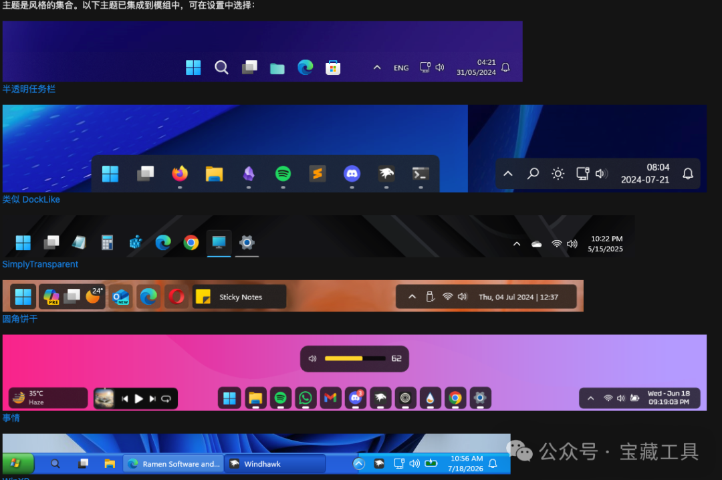The width and height of the screenshot is (722, 480).
Task: Click the media album thumbnail
Action: 104,398
